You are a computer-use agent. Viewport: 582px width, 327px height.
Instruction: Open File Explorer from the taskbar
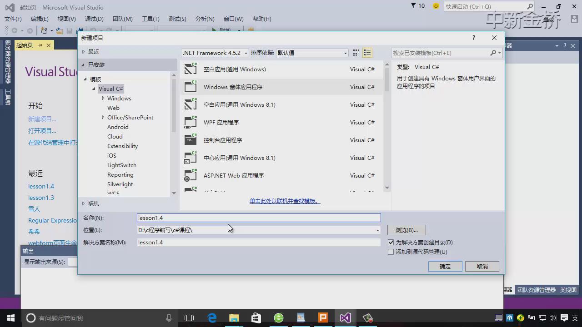coord(234,317)
